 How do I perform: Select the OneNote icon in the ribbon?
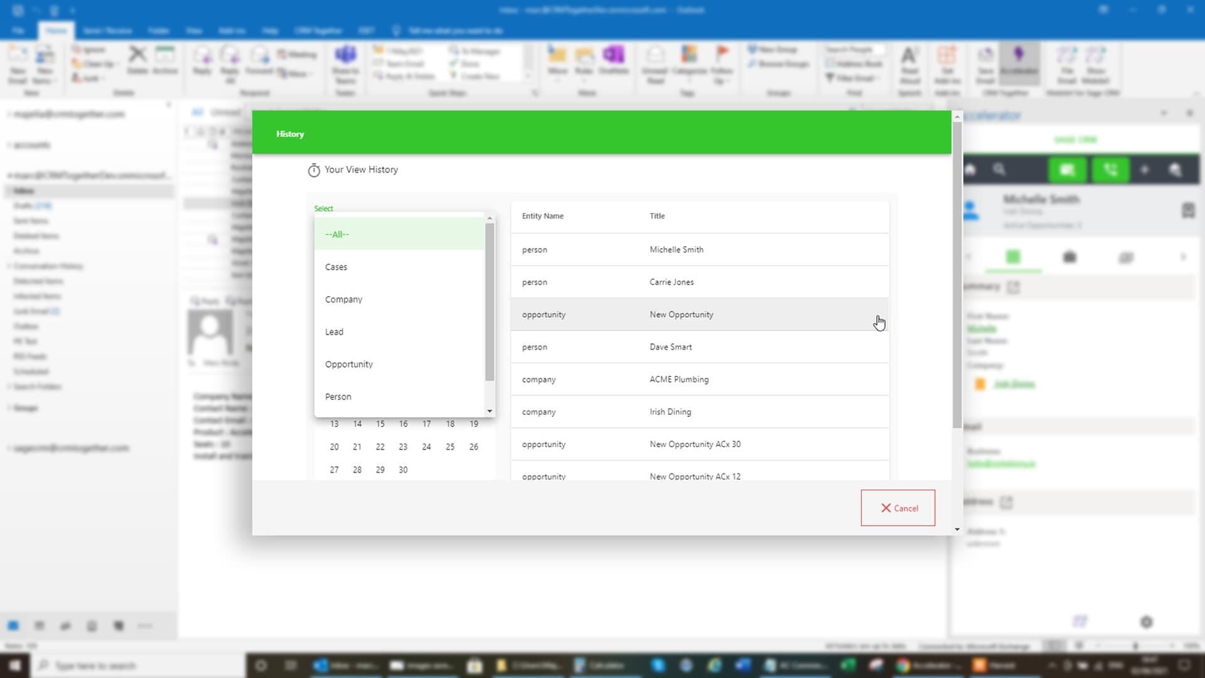[614, 60]
